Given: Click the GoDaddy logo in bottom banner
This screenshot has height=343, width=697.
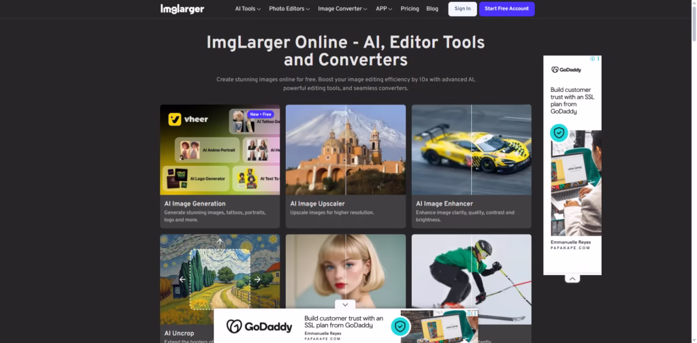Looking at the screenshot, I should 259,327.
